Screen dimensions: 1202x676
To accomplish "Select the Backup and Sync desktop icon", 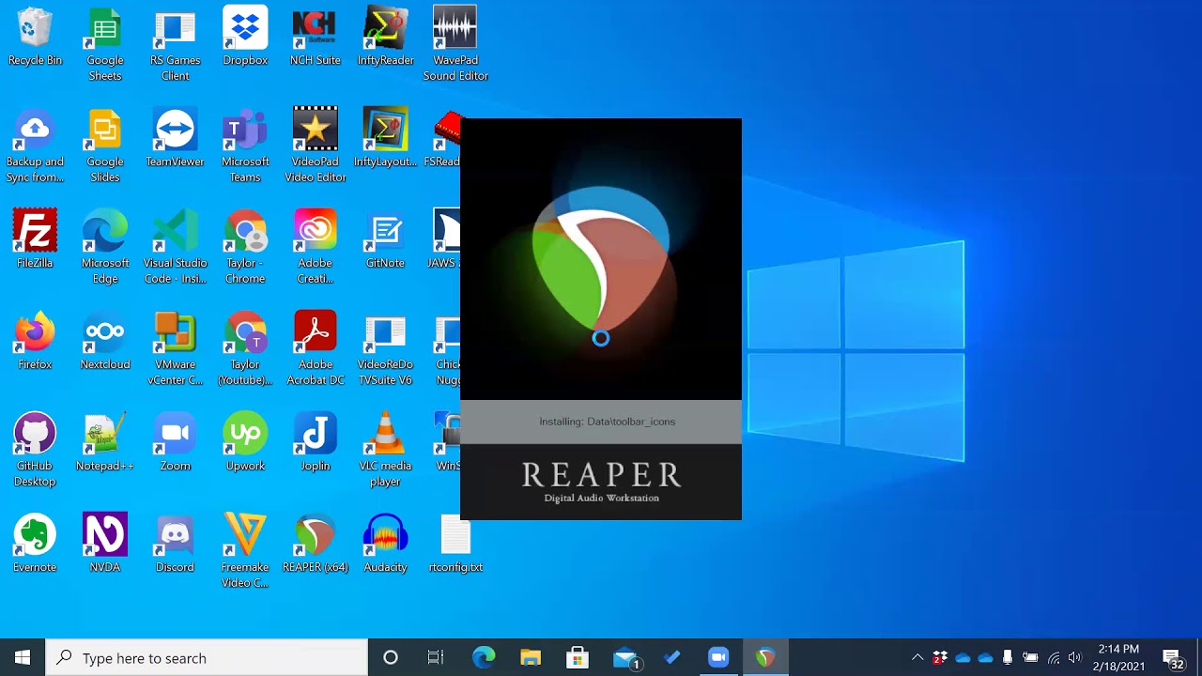I will [x=35, y=146].
